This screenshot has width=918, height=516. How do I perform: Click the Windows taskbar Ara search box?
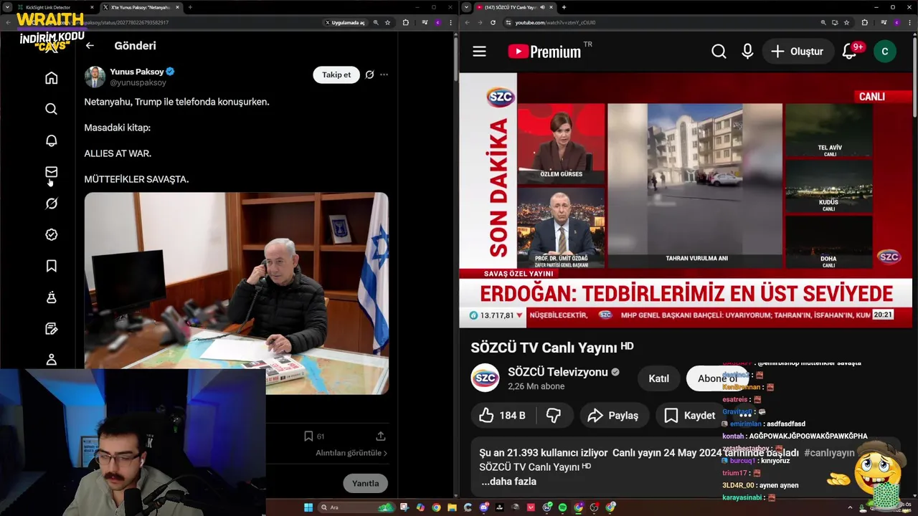[x=356, y=507]
